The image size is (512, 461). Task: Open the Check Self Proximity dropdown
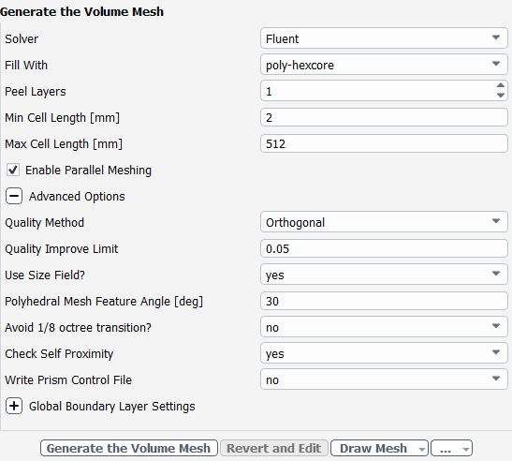click(x=384, y=353)
